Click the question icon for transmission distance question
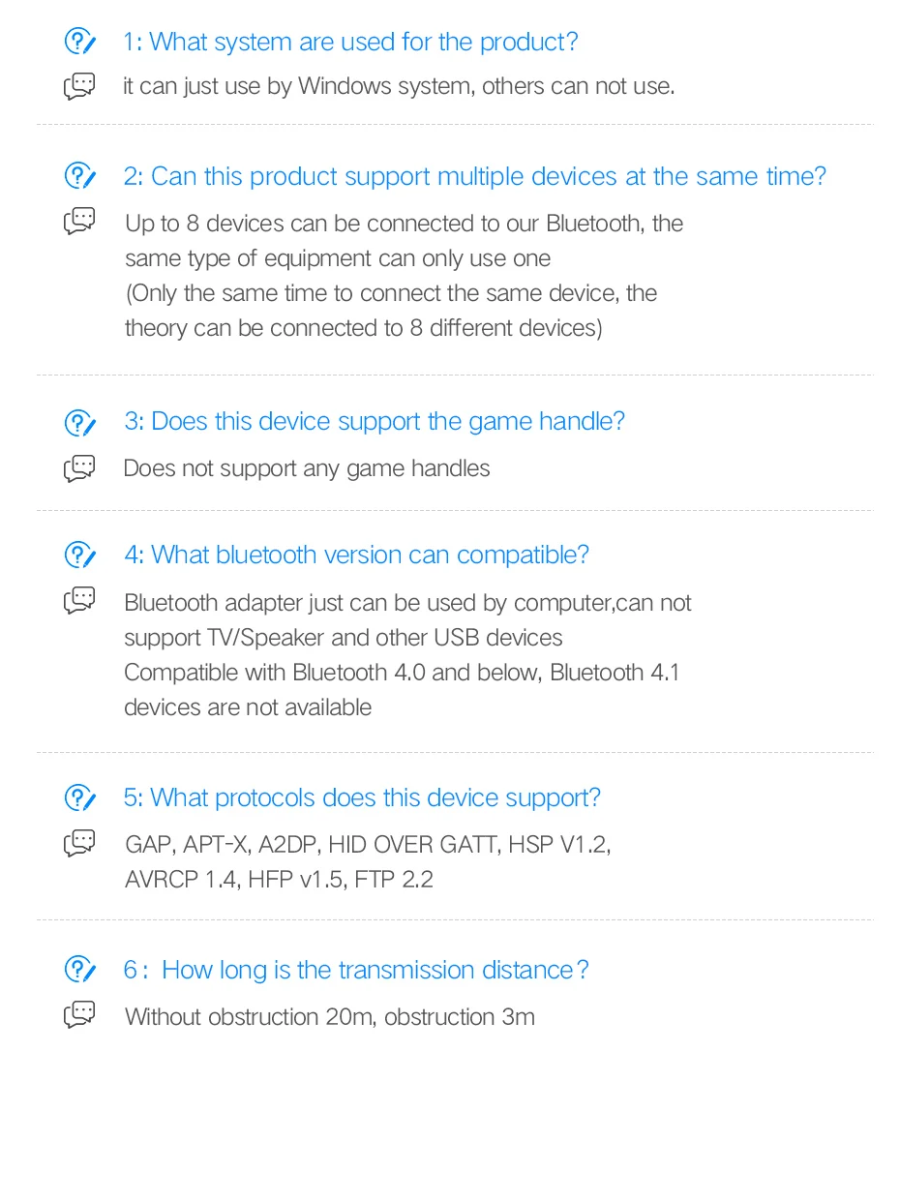 point(79,970)
